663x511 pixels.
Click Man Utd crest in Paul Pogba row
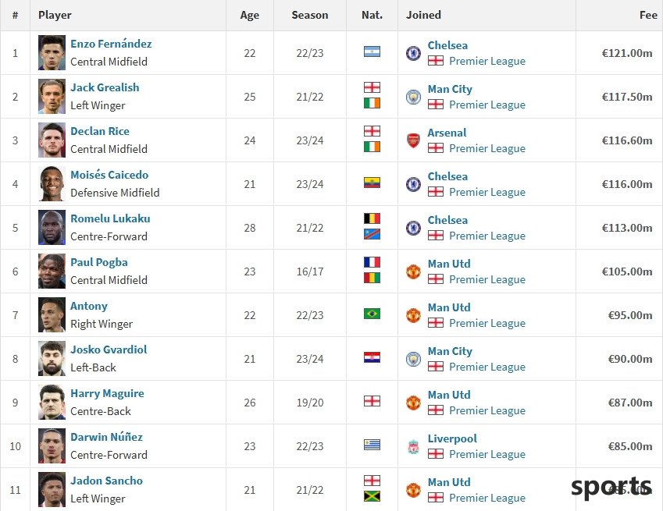click(413, 271)
